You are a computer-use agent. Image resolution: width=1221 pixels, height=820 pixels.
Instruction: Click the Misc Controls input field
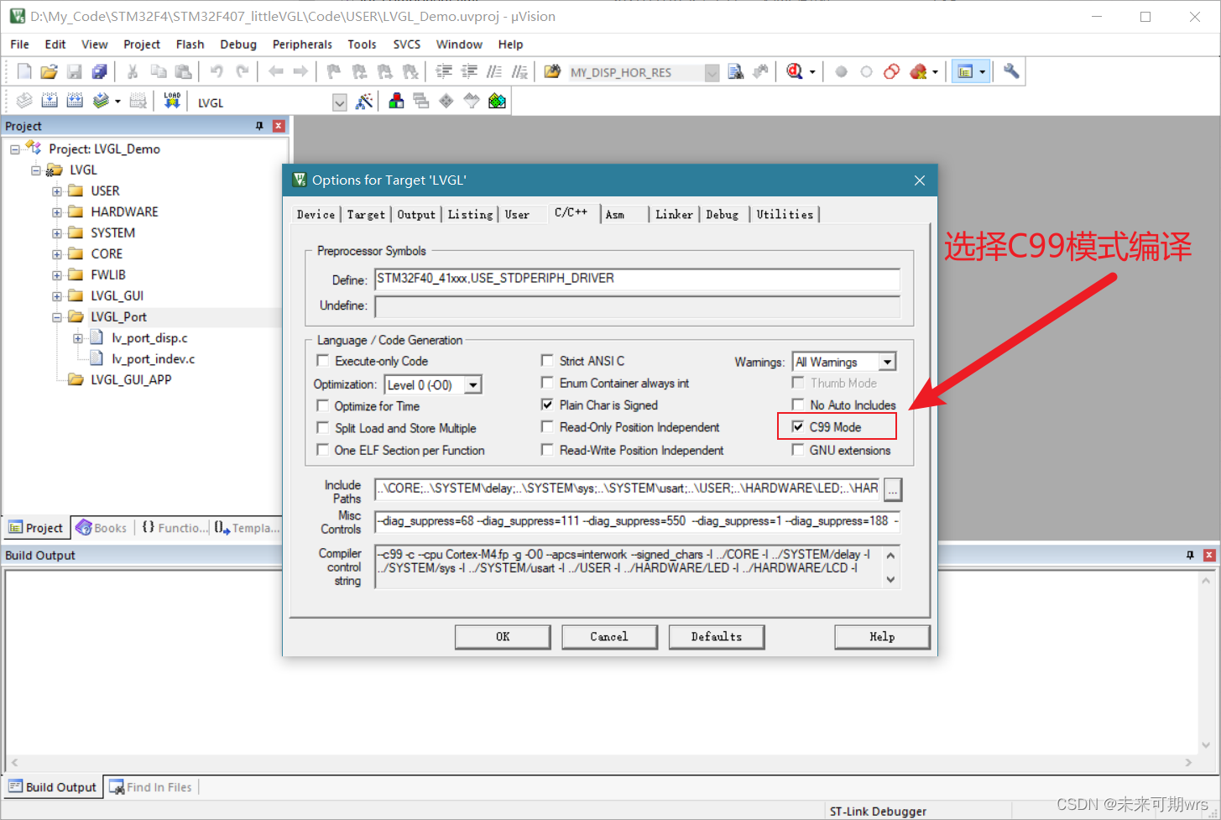coord(637,521)
